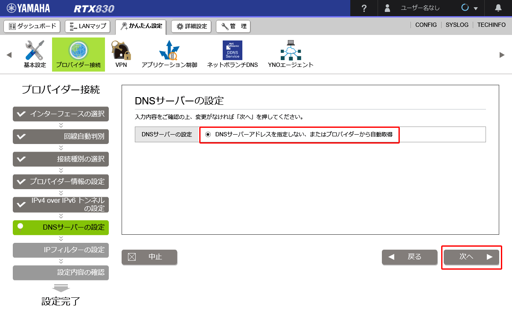This screenshot has width=512, height=311.
Task: Go to プロバイダー情報の設定 step
Action: tap(61, 182)
